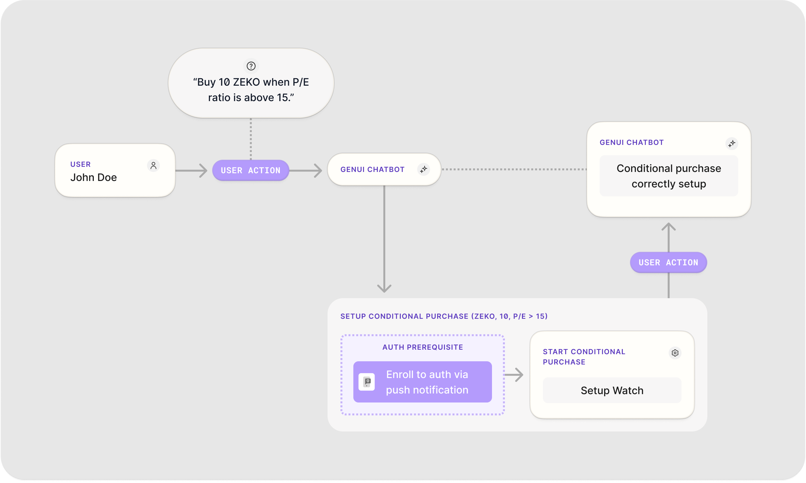Screen dimensions: 806x483
Task: Click the device icon in Enroll to auth button
Action: click(x=367, y=382)
